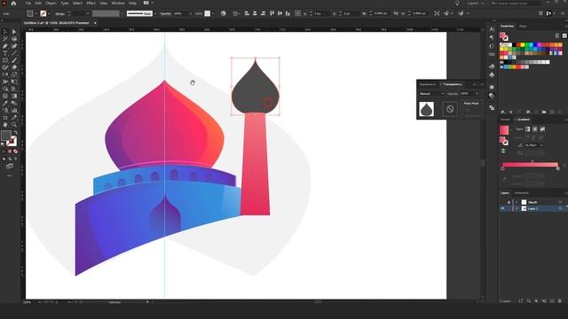Viewport: 568px width, 319px height.
Task: Switch Swatches panel to thumbnail grid view
Action: pos(564,35)
